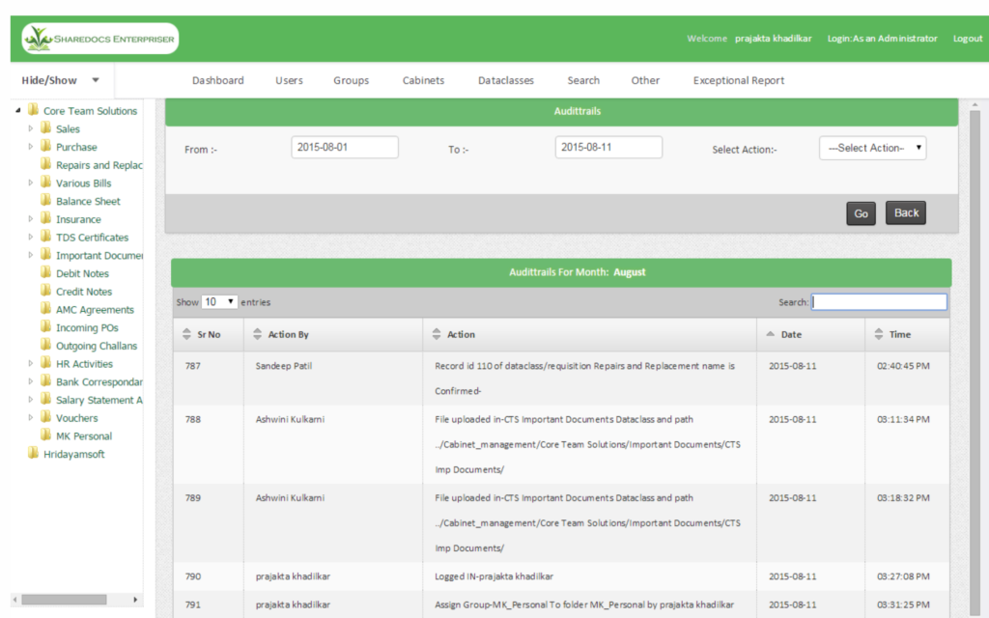Open the Users menu
Screen dimensions: 989x618
coord(289,80)
